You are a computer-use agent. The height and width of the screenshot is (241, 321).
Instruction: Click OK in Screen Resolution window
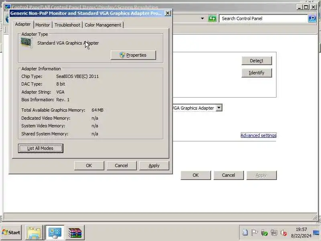196,175
